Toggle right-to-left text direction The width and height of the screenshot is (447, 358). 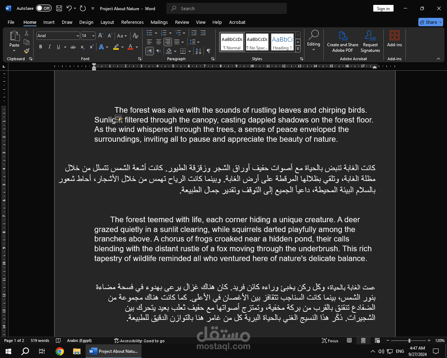(159, 51)
